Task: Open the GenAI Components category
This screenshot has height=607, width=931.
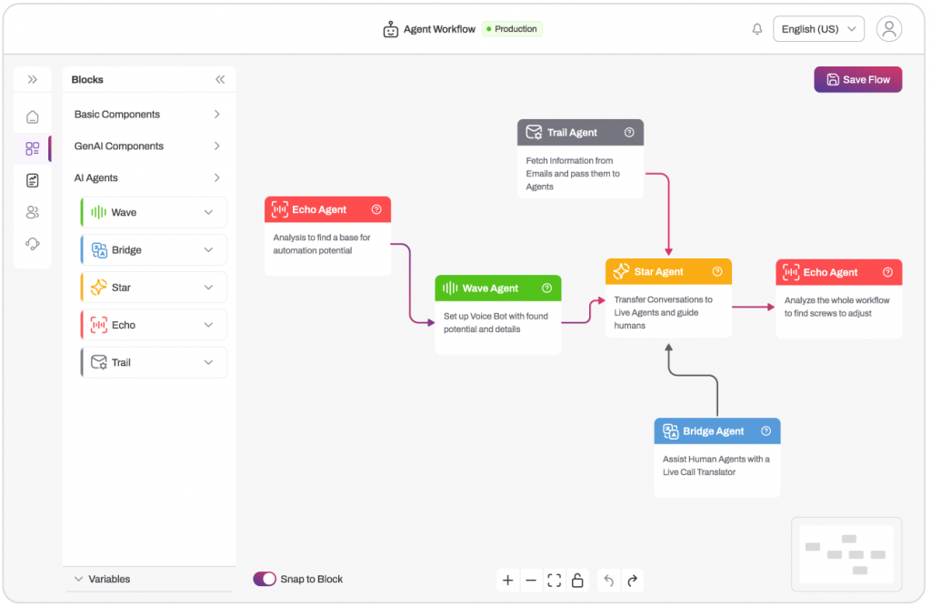Action: tap(147, 147)
